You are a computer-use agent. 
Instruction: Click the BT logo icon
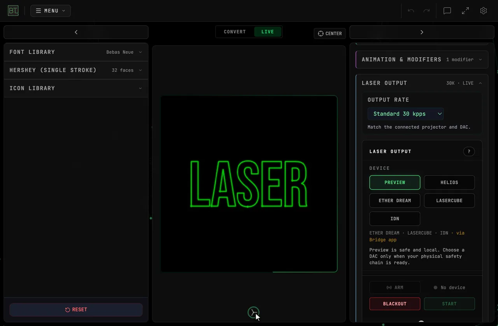point(13,11)
